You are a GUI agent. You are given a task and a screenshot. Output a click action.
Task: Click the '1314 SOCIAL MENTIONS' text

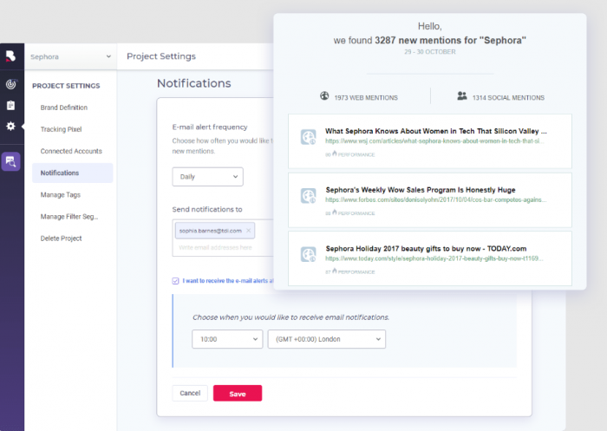click(508, 98)
